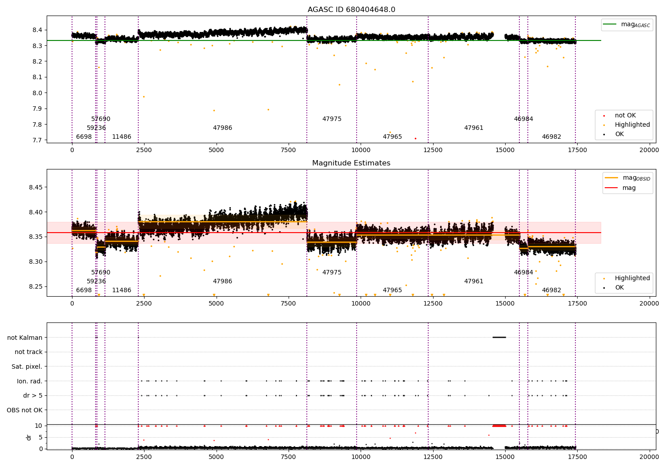Click obsid label 57690 in Magnitude Estimates plot

(x=101, y=273)
